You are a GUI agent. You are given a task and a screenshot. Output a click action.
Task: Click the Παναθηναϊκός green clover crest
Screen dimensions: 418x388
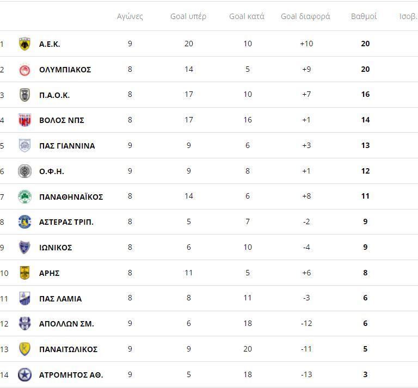(24, 196)
